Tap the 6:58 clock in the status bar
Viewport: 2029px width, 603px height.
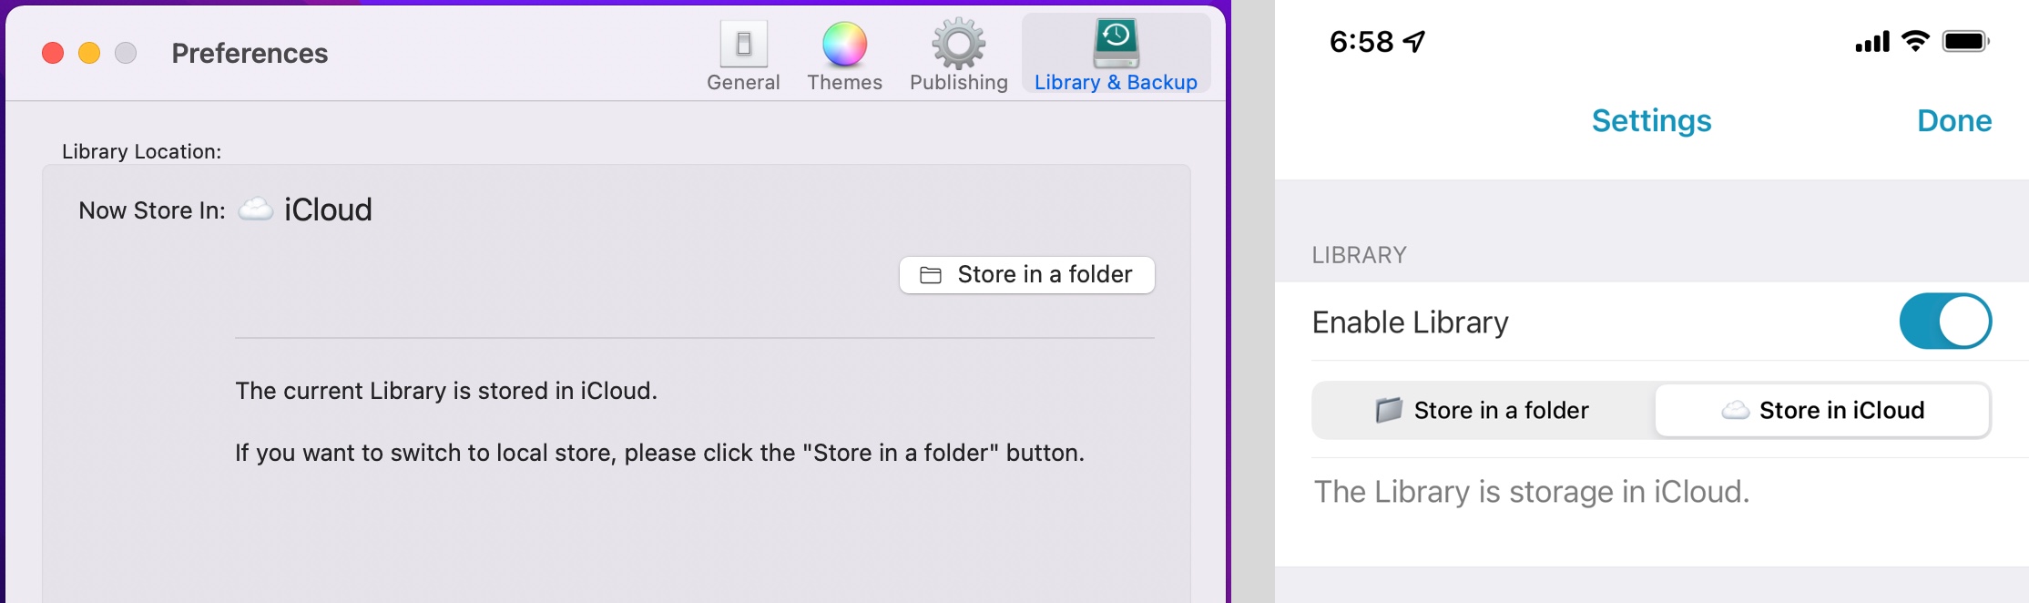1361,42
